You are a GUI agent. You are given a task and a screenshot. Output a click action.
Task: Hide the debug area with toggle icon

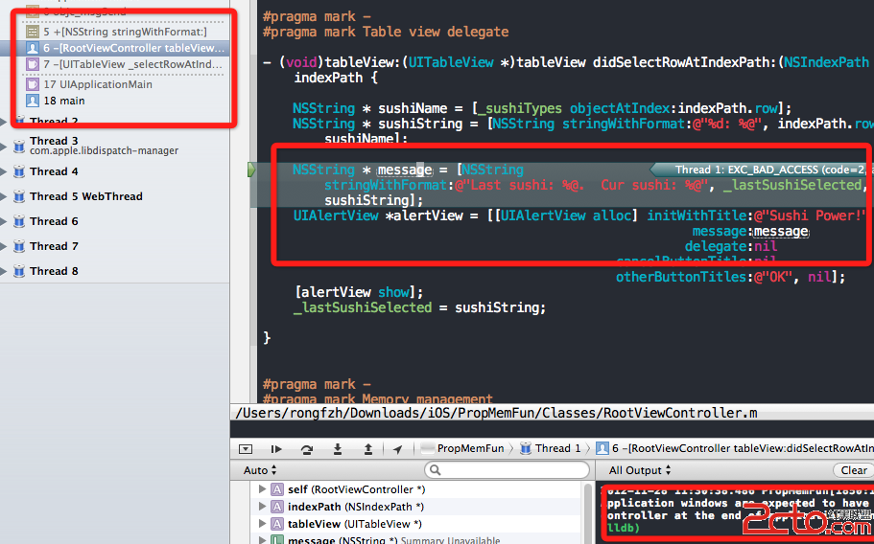coord(246,448)
